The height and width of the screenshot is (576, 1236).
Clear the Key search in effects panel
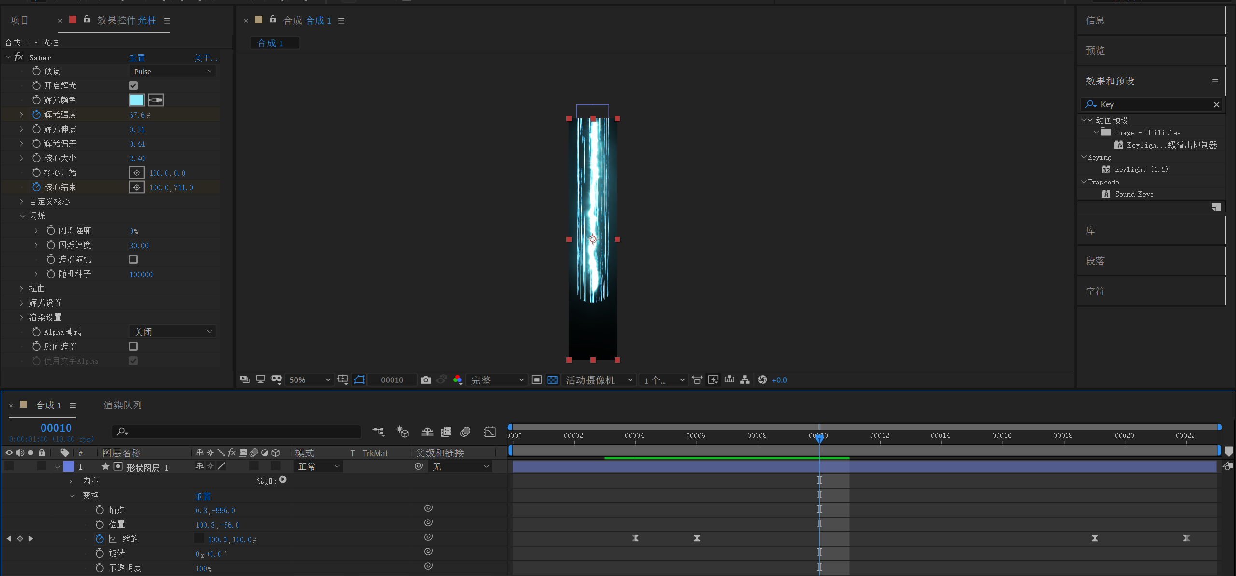[x=1216, y=104]
